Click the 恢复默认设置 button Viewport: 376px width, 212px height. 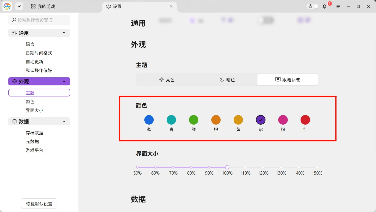pos(39,204)
